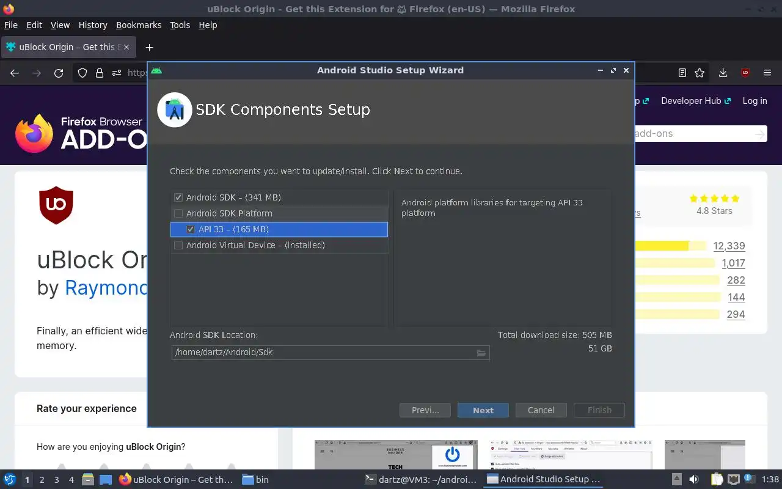This screenshot has width=782, height=489.
Task: Open Firefox History menu
Action: [x=93, y=25]
